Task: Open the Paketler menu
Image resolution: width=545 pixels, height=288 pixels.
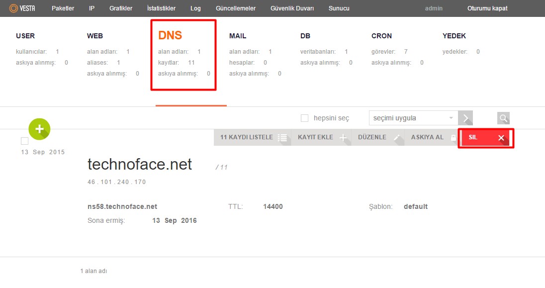Action: (63, 8)
